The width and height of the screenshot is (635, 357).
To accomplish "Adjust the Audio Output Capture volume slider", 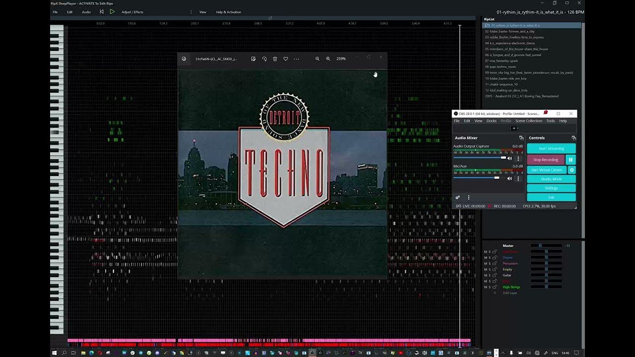I will [479, 158].
